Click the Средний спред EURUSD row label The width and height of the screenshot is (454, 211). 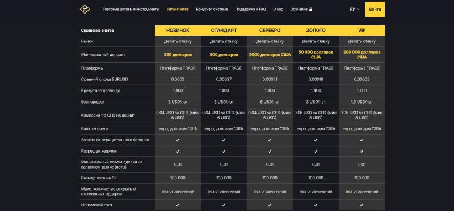point(104,79)
